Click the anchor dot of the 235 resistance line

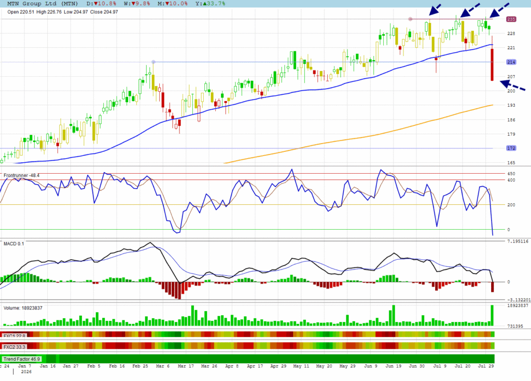[x=411, y=19]
